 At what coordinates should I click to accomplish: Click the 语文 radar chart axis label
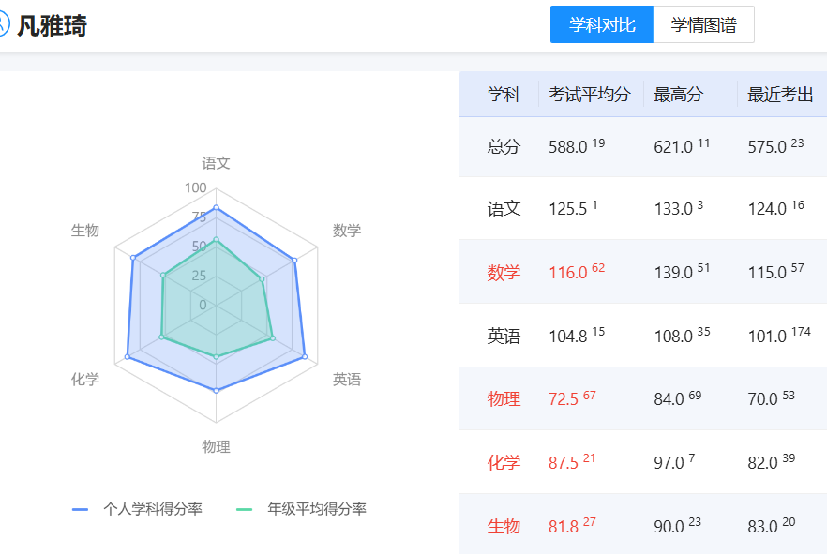[x=216, y=163]
